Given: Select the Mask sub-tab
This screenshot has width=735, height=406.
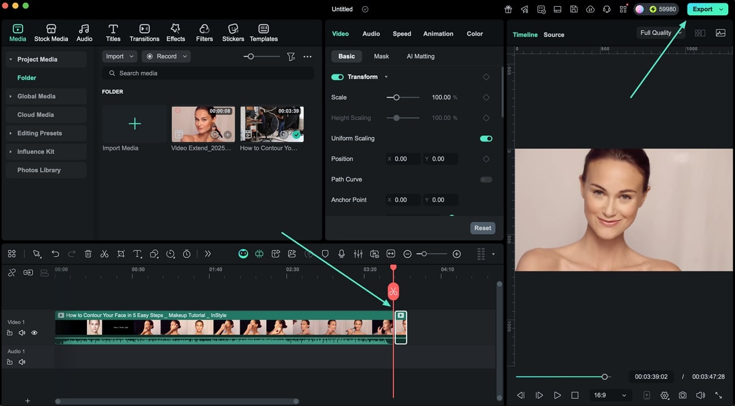Looking at the screenshot, I should (x=381, y=57).
